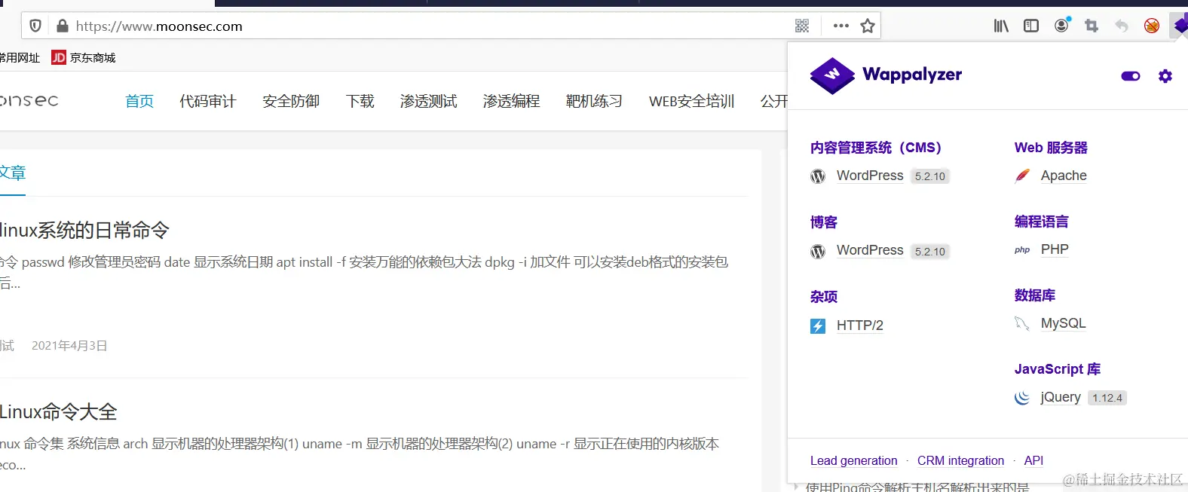Open the WordPress link under 博客
Image resolution: width=1188 pixels, height=492 pixels.
pos(870,250)
